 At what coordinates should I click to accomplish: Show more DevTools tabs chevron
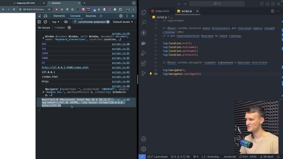tap(101, 16)
